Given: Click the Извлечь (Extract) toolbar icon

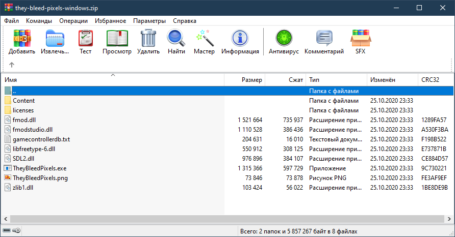Looking at the screenshot, I should pos(55,38).
